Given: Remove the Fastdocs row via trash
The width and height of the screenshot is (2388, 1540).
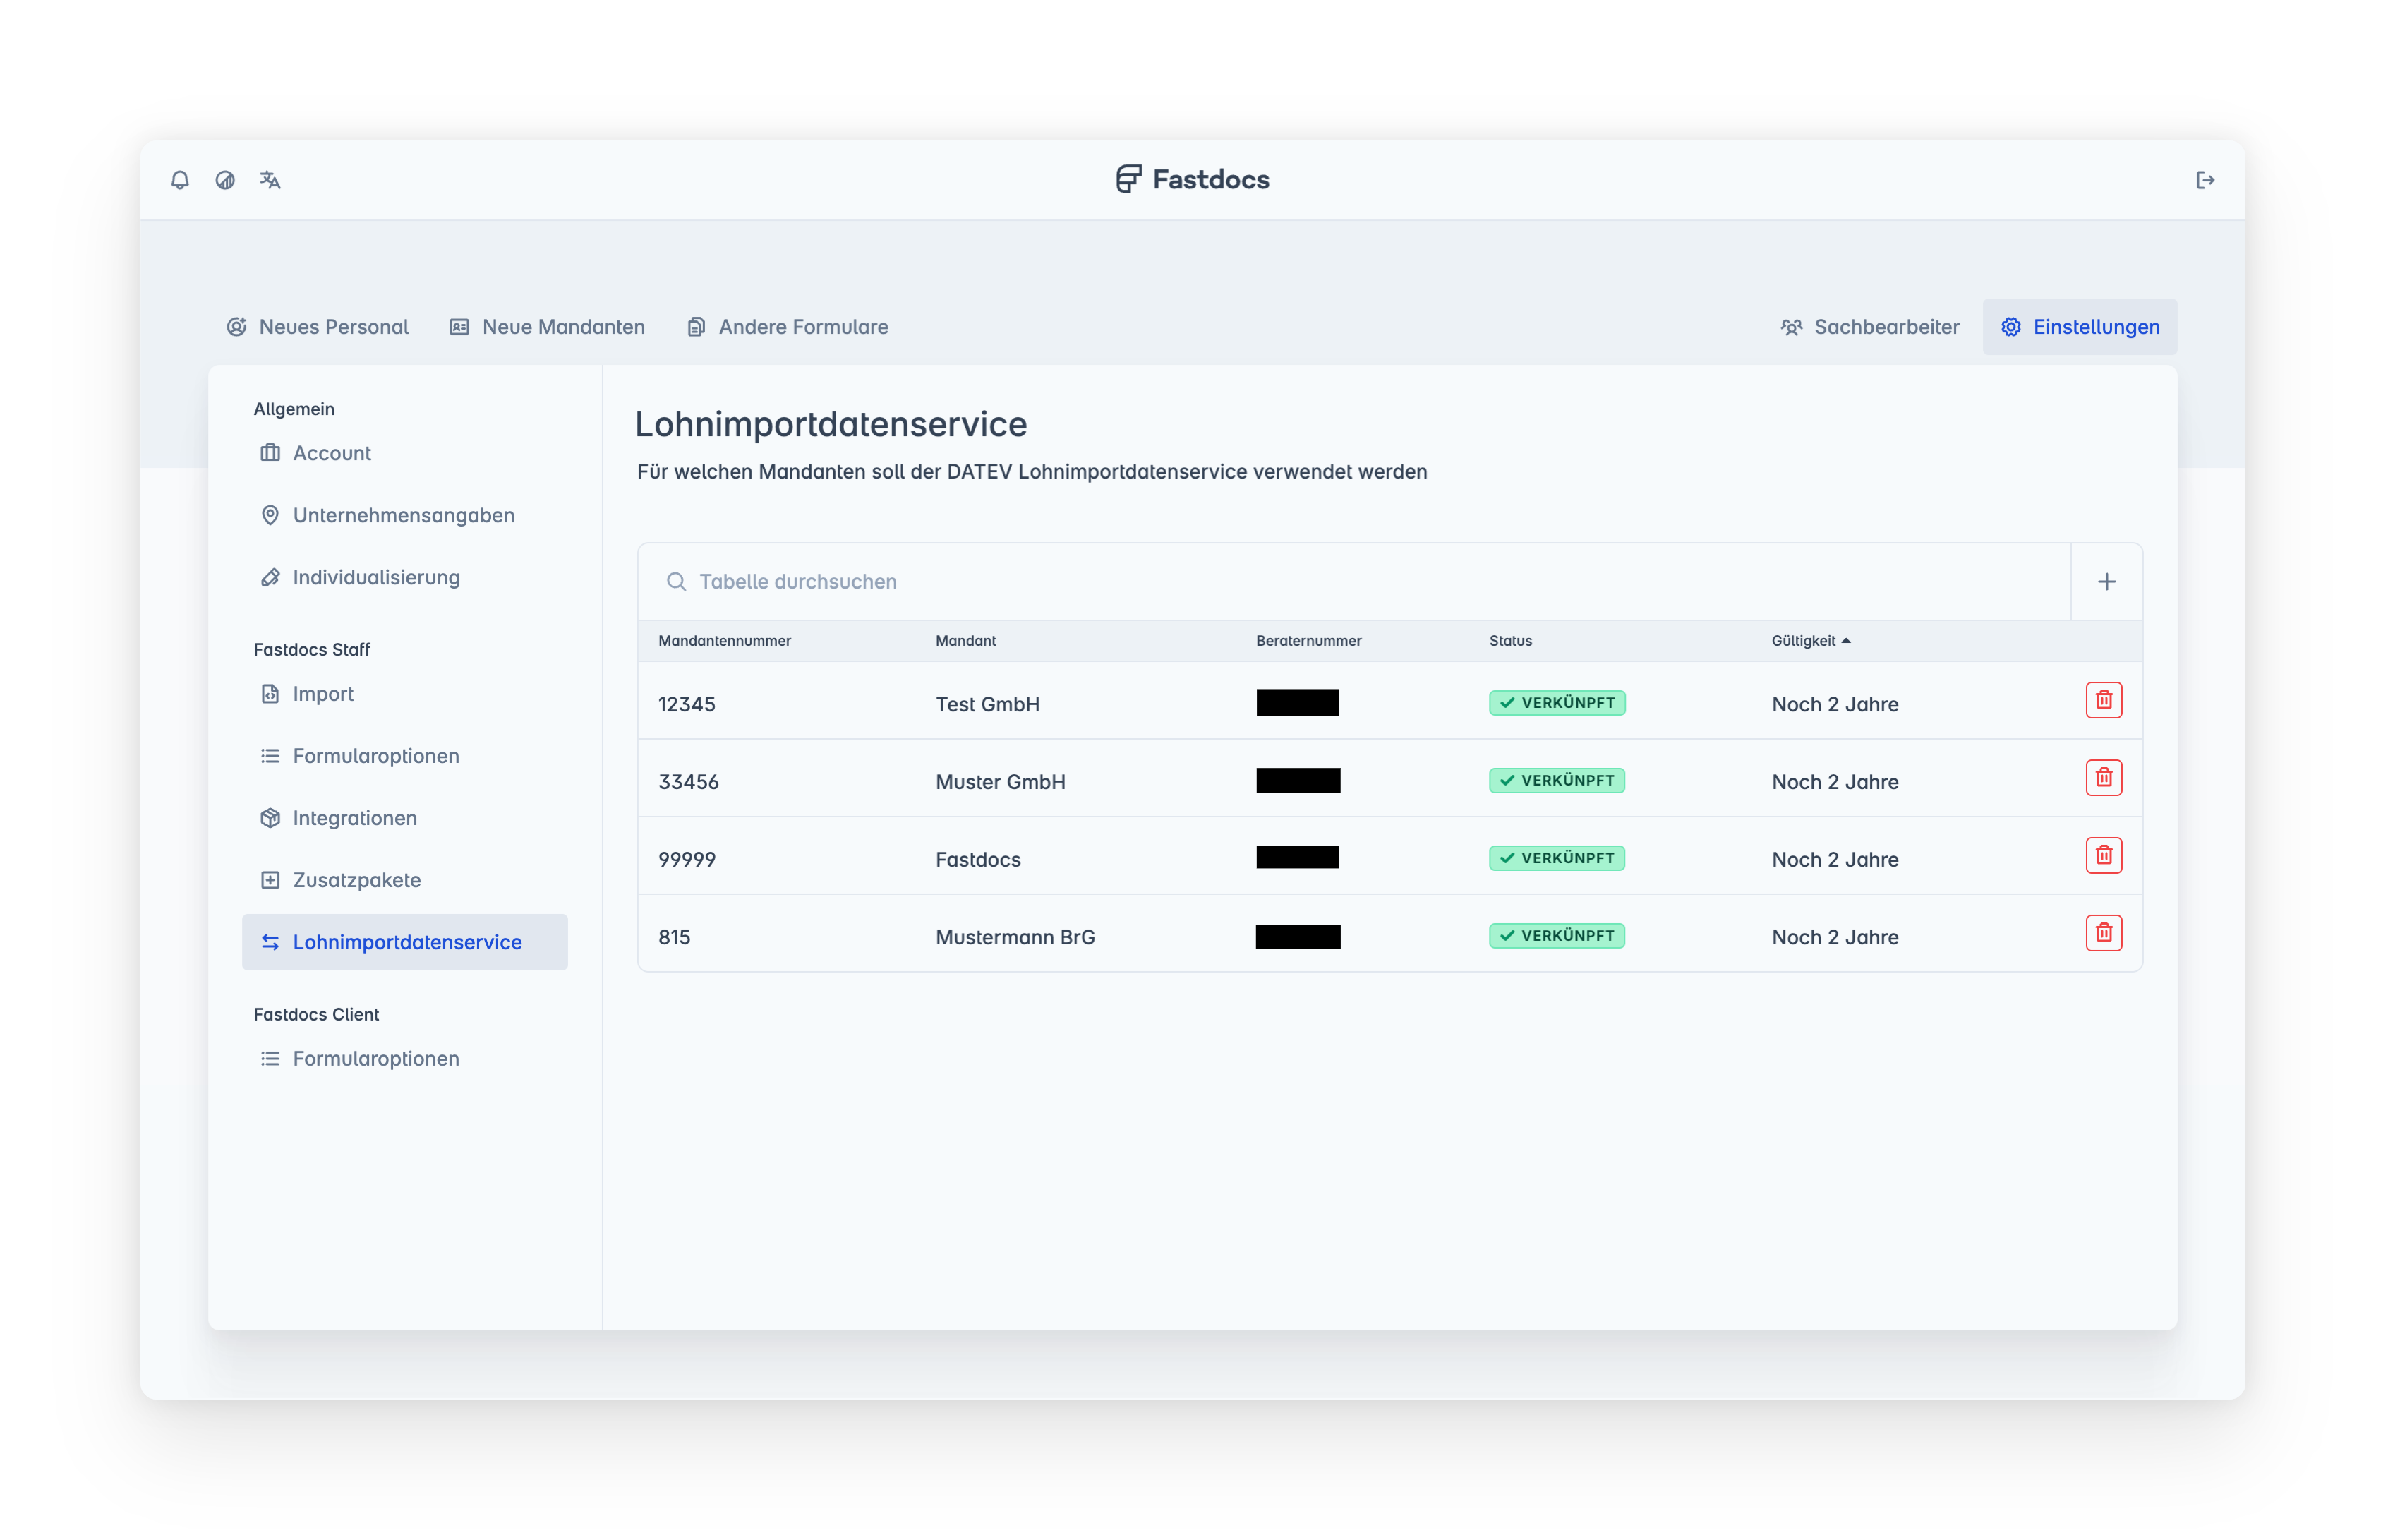Looking at the screenshot, I should point(2103,856).
